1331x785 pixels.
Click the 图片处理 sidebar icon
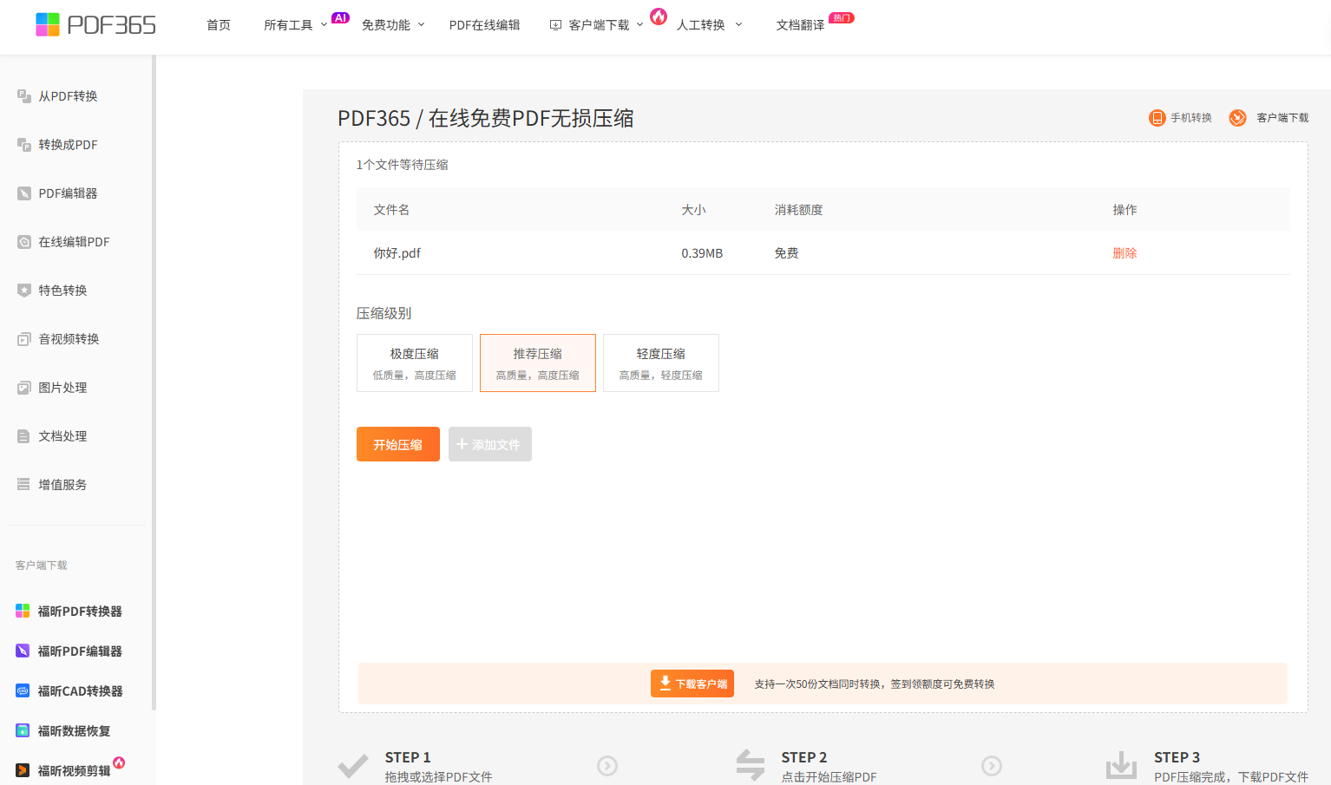[x=24, y=388]
